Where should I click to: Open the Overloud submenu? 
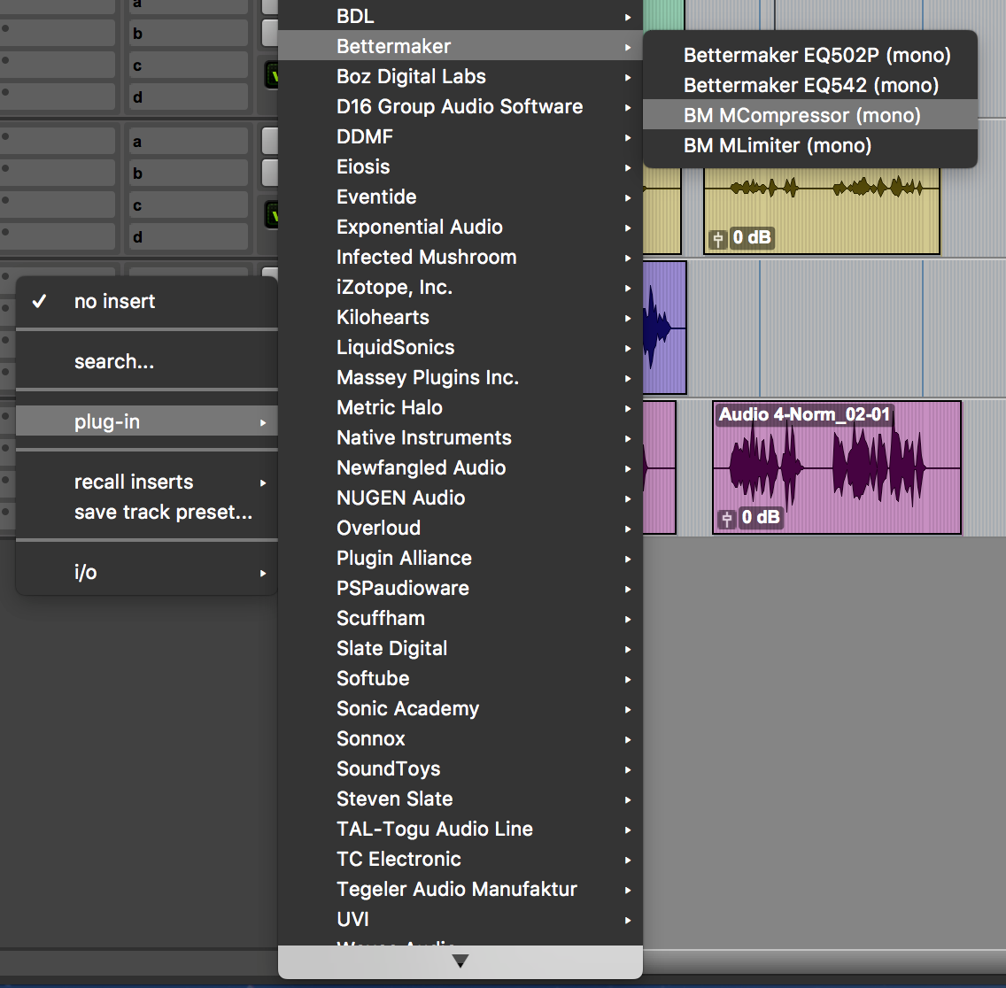click(x=460, y=529)
